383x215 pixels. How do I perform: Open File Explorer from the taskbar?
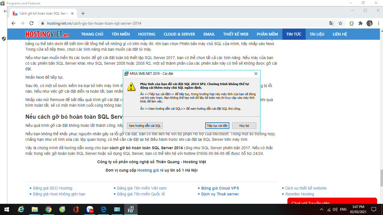coord(35,209)
